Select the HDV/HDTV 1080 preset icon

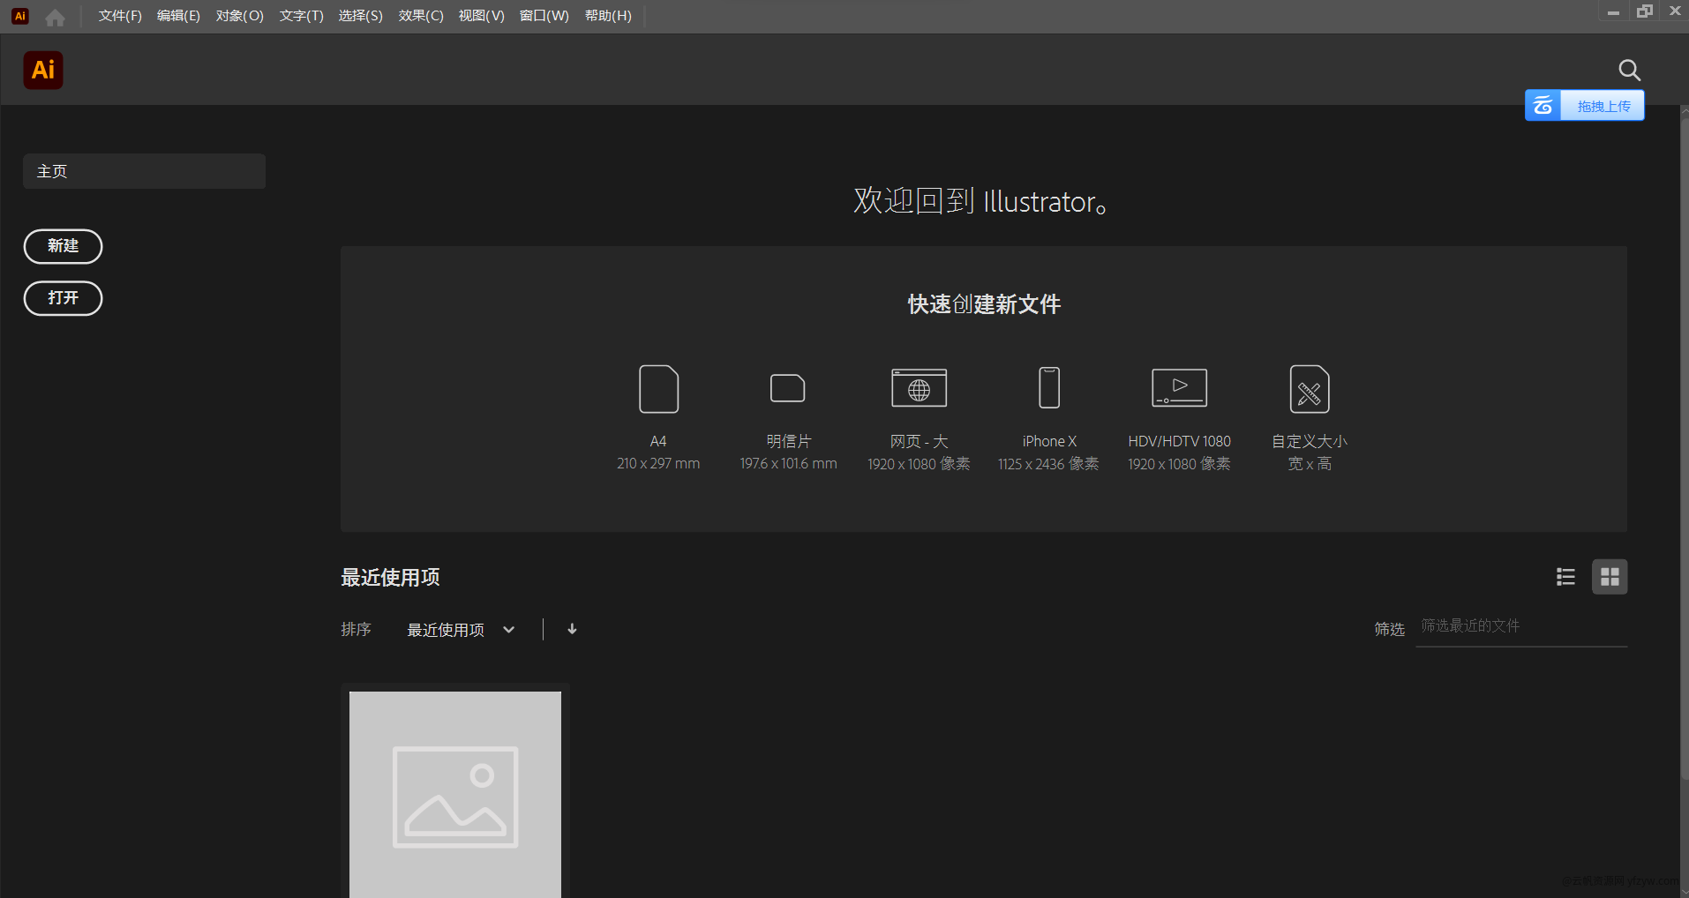coord(1179,388)
